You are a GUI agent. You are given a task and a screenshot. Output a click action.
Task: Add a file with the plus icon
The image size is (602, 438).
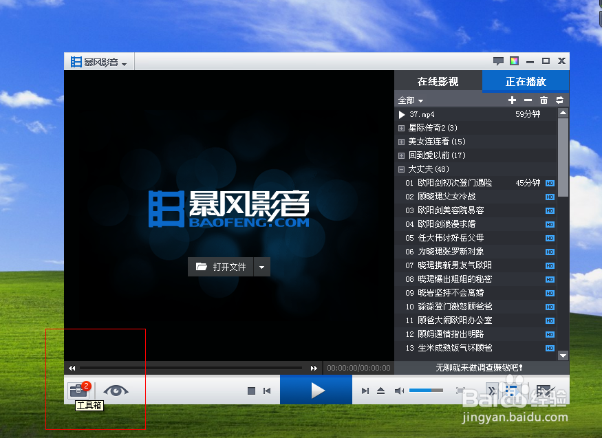[512, 100]
